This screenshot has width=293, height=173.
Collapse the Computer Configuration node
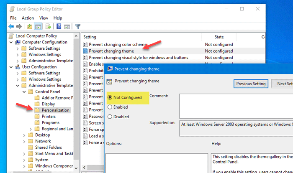tap(11, 42)
